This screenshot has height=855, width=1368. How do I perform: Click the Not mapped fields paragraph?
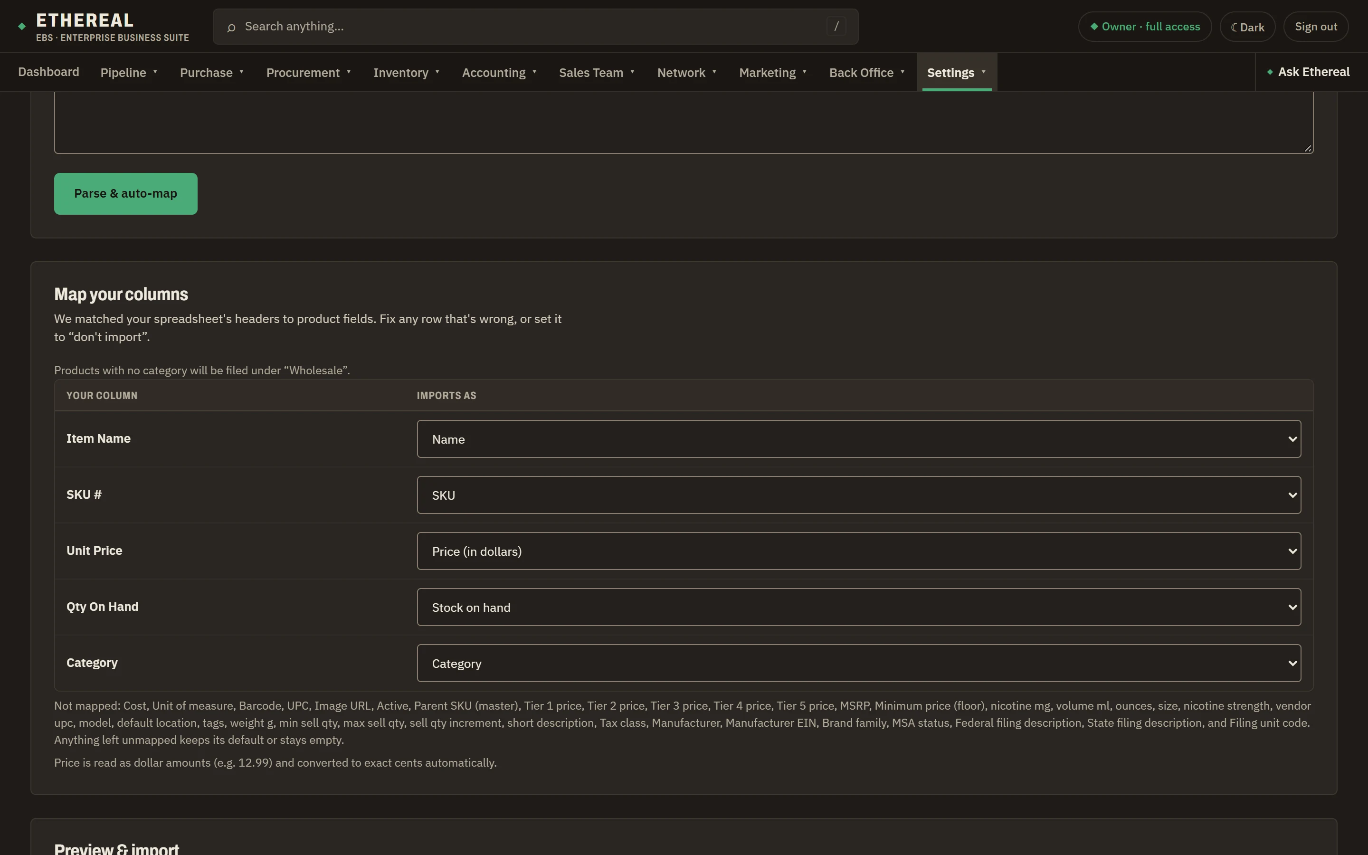[x=682, y=722]
